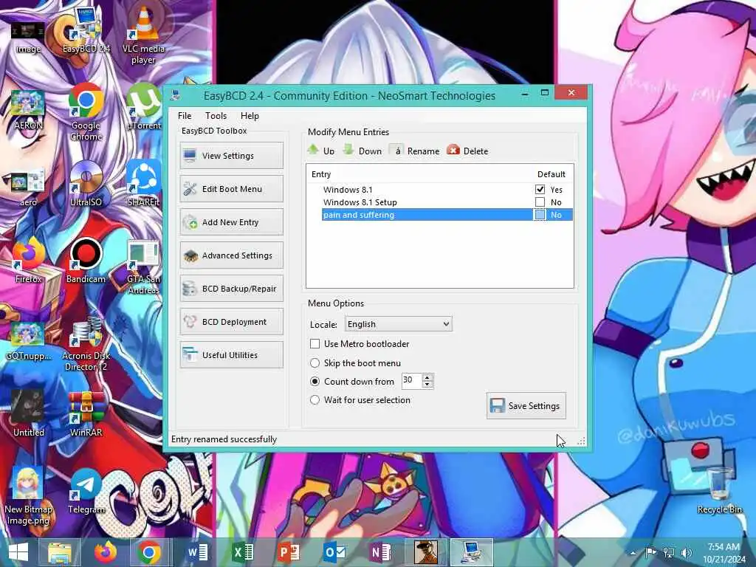Open File Explorer from taskbar

60,552
